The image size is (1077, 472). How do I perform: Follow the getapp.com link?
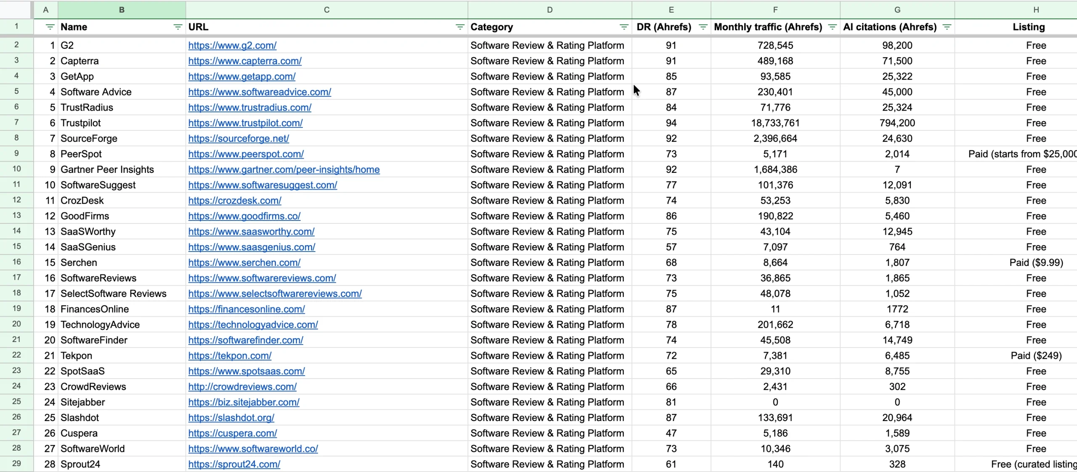pyautogui.click(x=242, y=77)
